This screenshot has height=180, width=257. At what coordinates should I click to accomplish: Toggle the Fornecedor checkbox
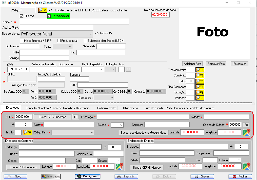click(49, 16)
